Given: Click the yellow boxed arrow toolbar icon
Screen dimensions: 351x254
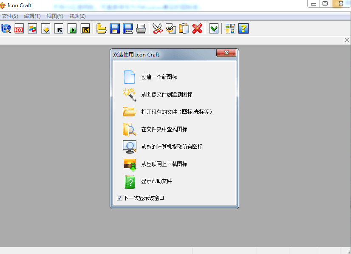Looking at the screenshot, I should [85, 28].
